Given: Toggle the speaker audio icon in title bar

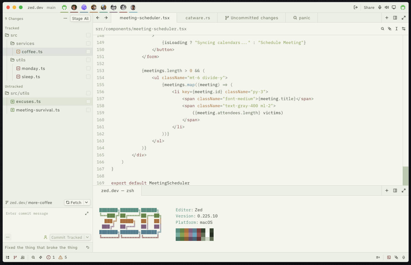Looking at the screenshot, I should coord(387,7).
